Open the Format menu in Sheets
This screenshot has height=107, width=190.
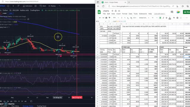point(125,14)
